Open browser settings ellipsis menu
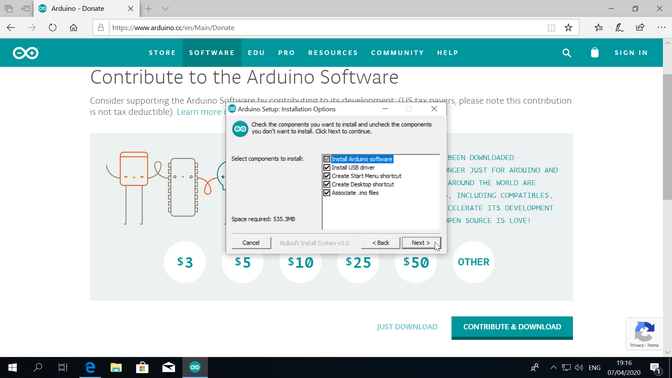Viewport: 672px width, 378px height. point(661,28)
